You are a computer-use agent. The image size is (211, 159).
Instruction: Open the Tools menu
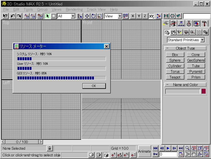tap(28, 9)
